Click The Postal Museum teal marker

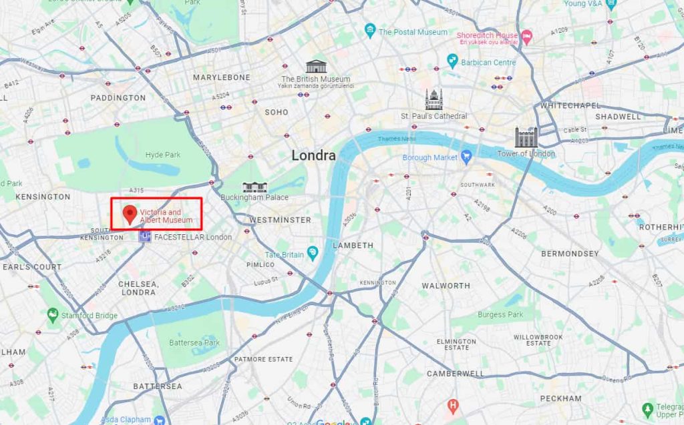click(370, 31)
